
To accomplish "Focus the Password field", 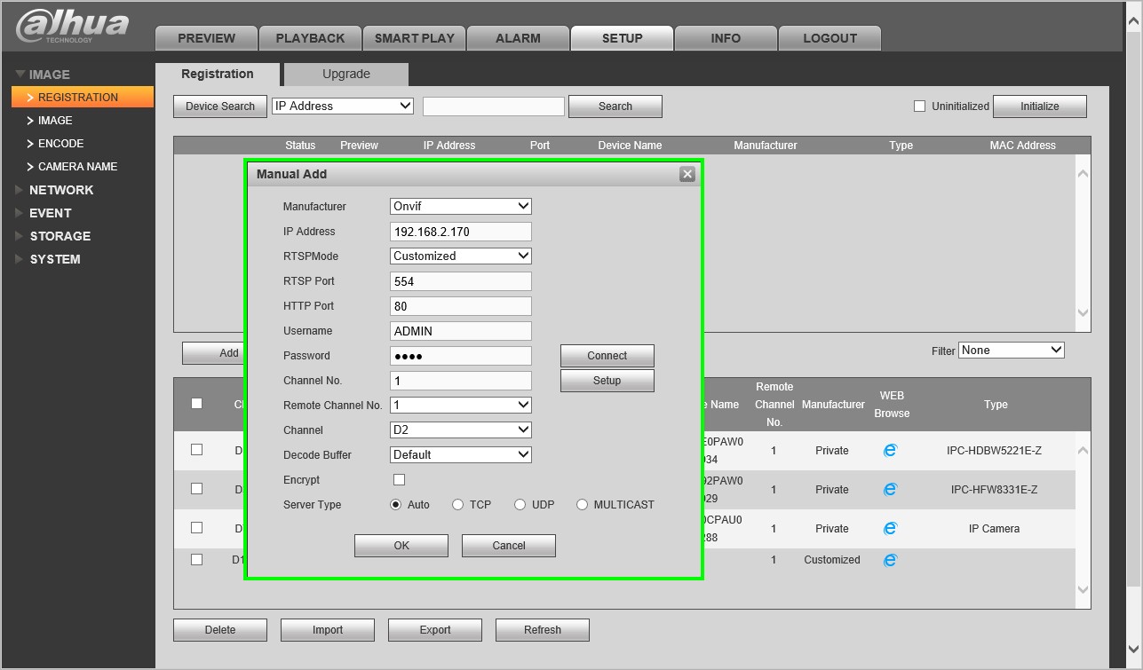I will (461, 356).
